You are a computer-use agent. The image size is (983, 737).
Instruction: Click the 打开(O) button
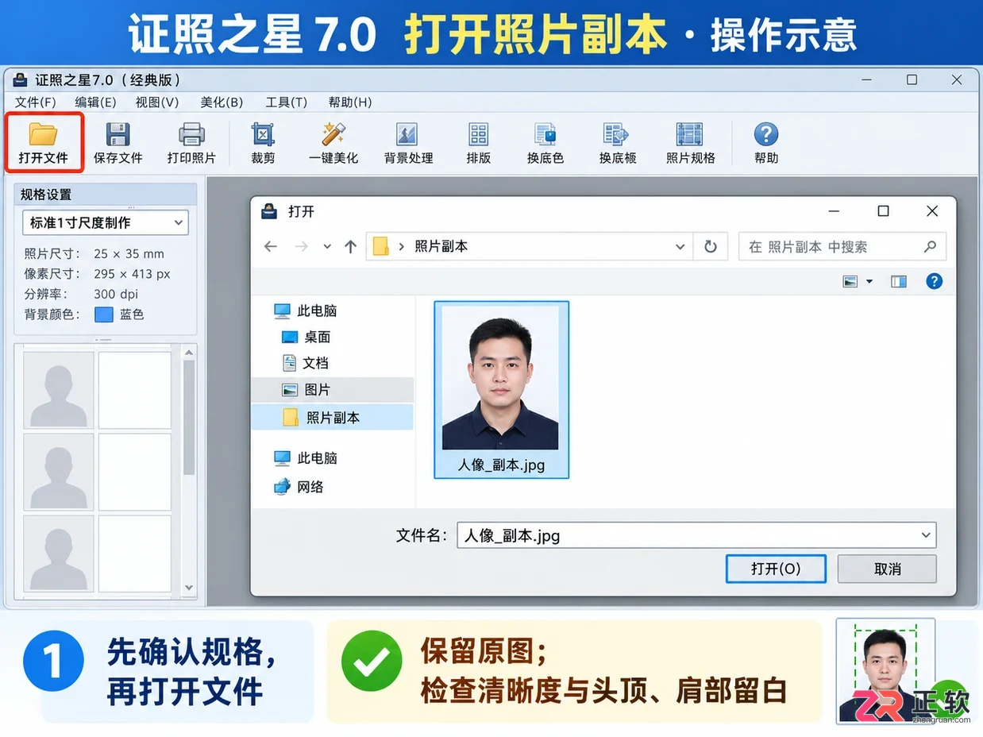(x=776, y=569)
